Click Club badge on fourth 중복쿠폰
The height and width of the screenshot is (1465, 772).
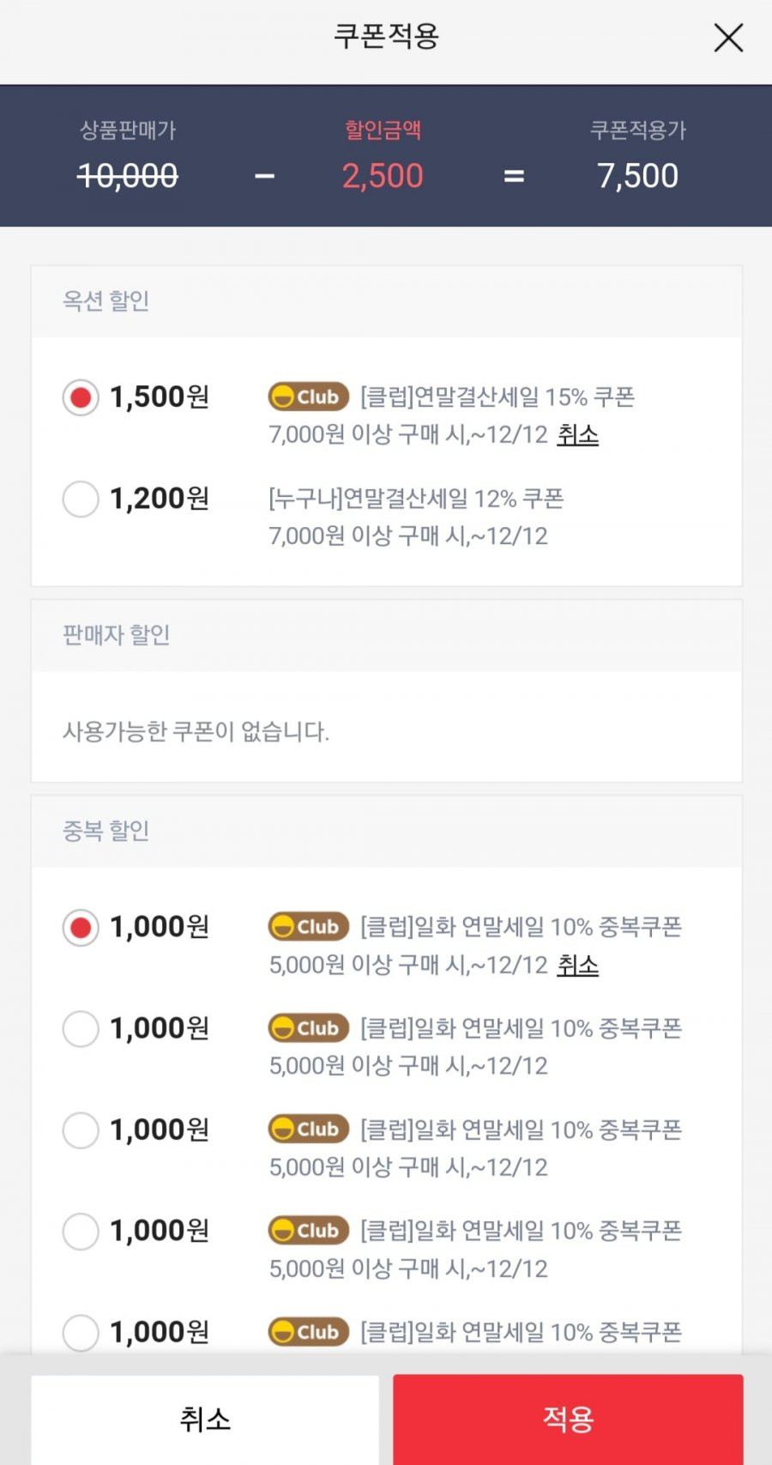pyautogui.click(x=309, y=1231)
